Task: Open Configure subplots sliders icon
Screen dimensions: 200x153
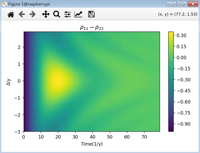Action: (67, 14)
